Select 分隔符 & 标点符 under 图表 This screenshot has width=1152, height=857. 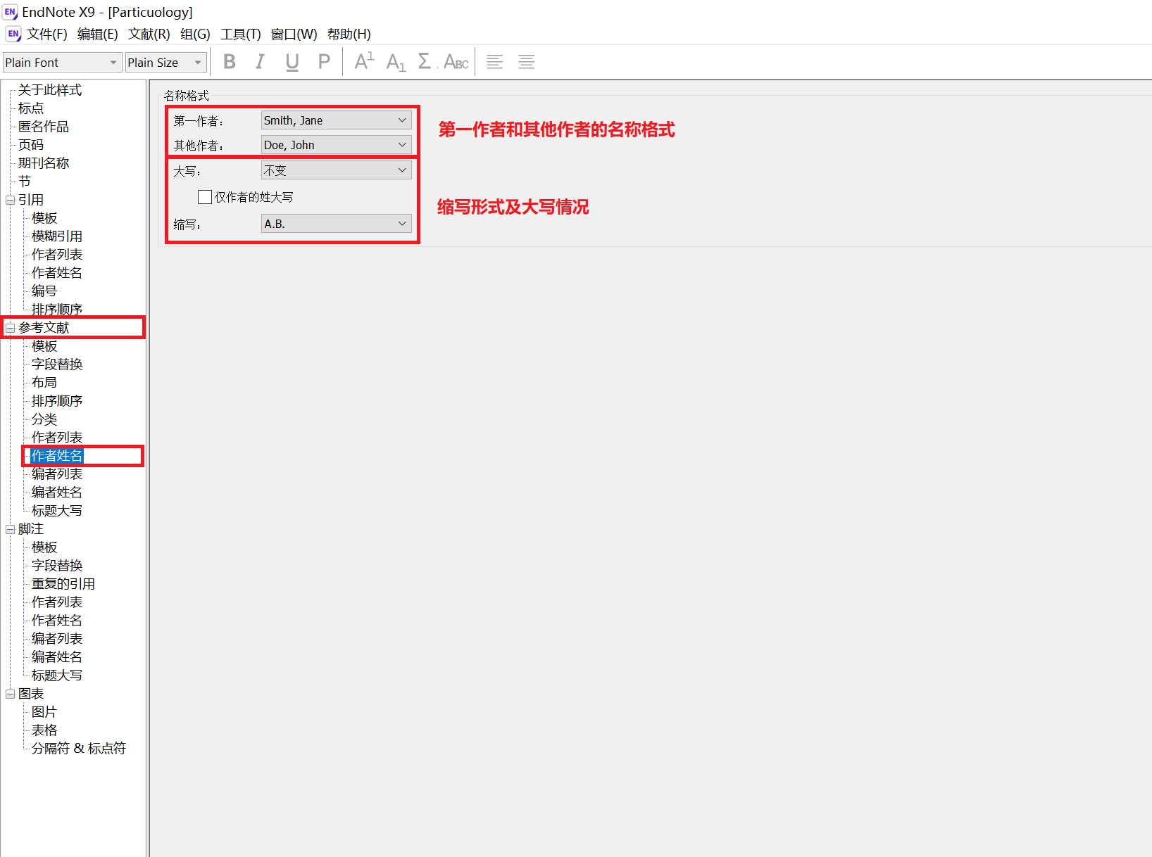[79, 749]
